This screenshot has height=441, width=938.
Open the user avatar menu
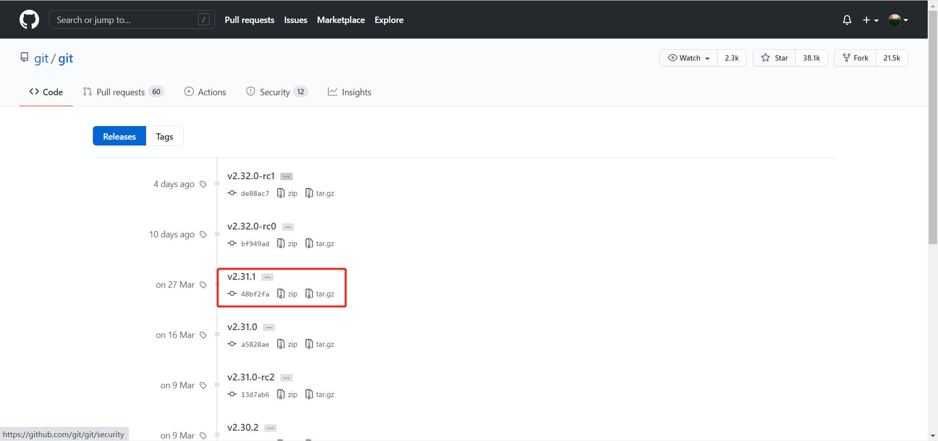pos(898,20)
